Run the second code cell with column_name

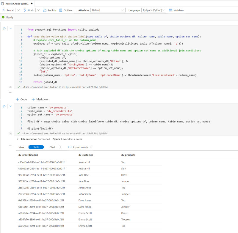[4, 106]
